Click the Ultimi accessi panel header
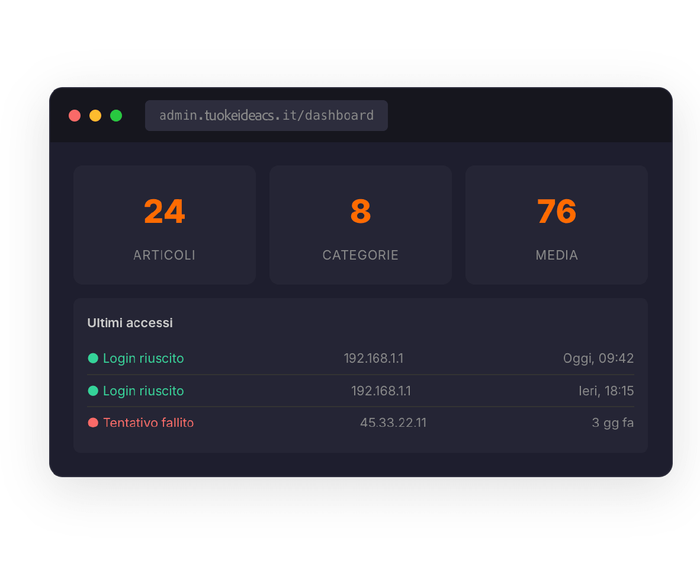The width and height of the screenshot is (700, 588). (x=130, y=322)
